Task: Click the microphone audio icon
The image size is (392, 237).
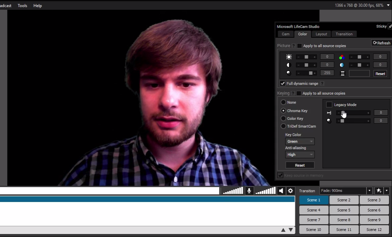Action: (x=249, y=191)
